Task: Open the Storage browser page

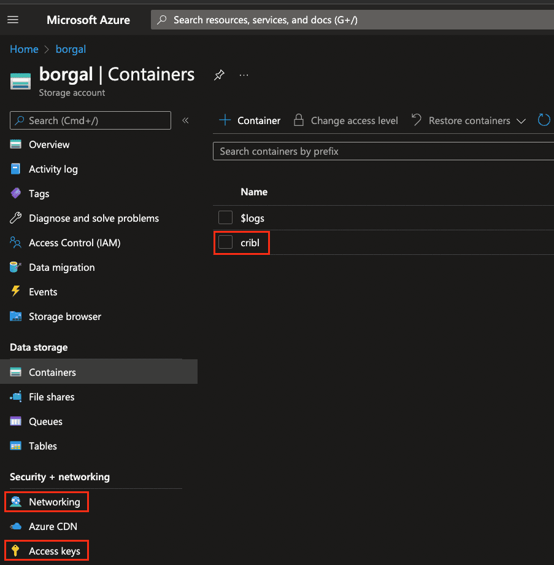Action: (x=64, y=316)
